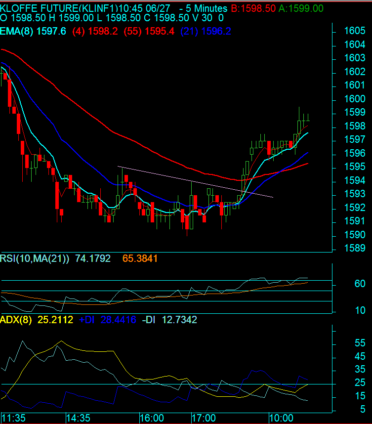Click the 11:35 time axis marker
Image resolution: width=372 pixels, height=424 pixels.
tap(14, 419)
